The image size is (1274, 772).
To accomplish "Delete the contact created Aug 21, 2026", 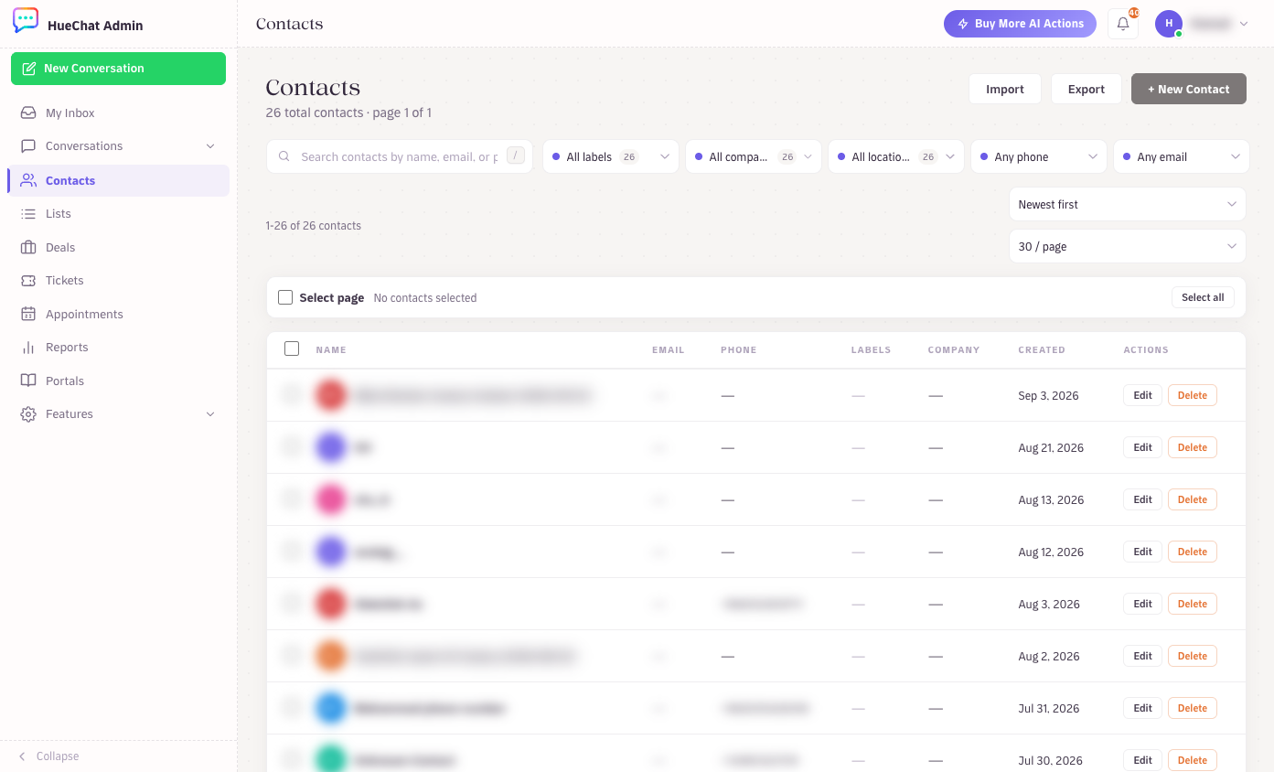I will point(1193,447).
